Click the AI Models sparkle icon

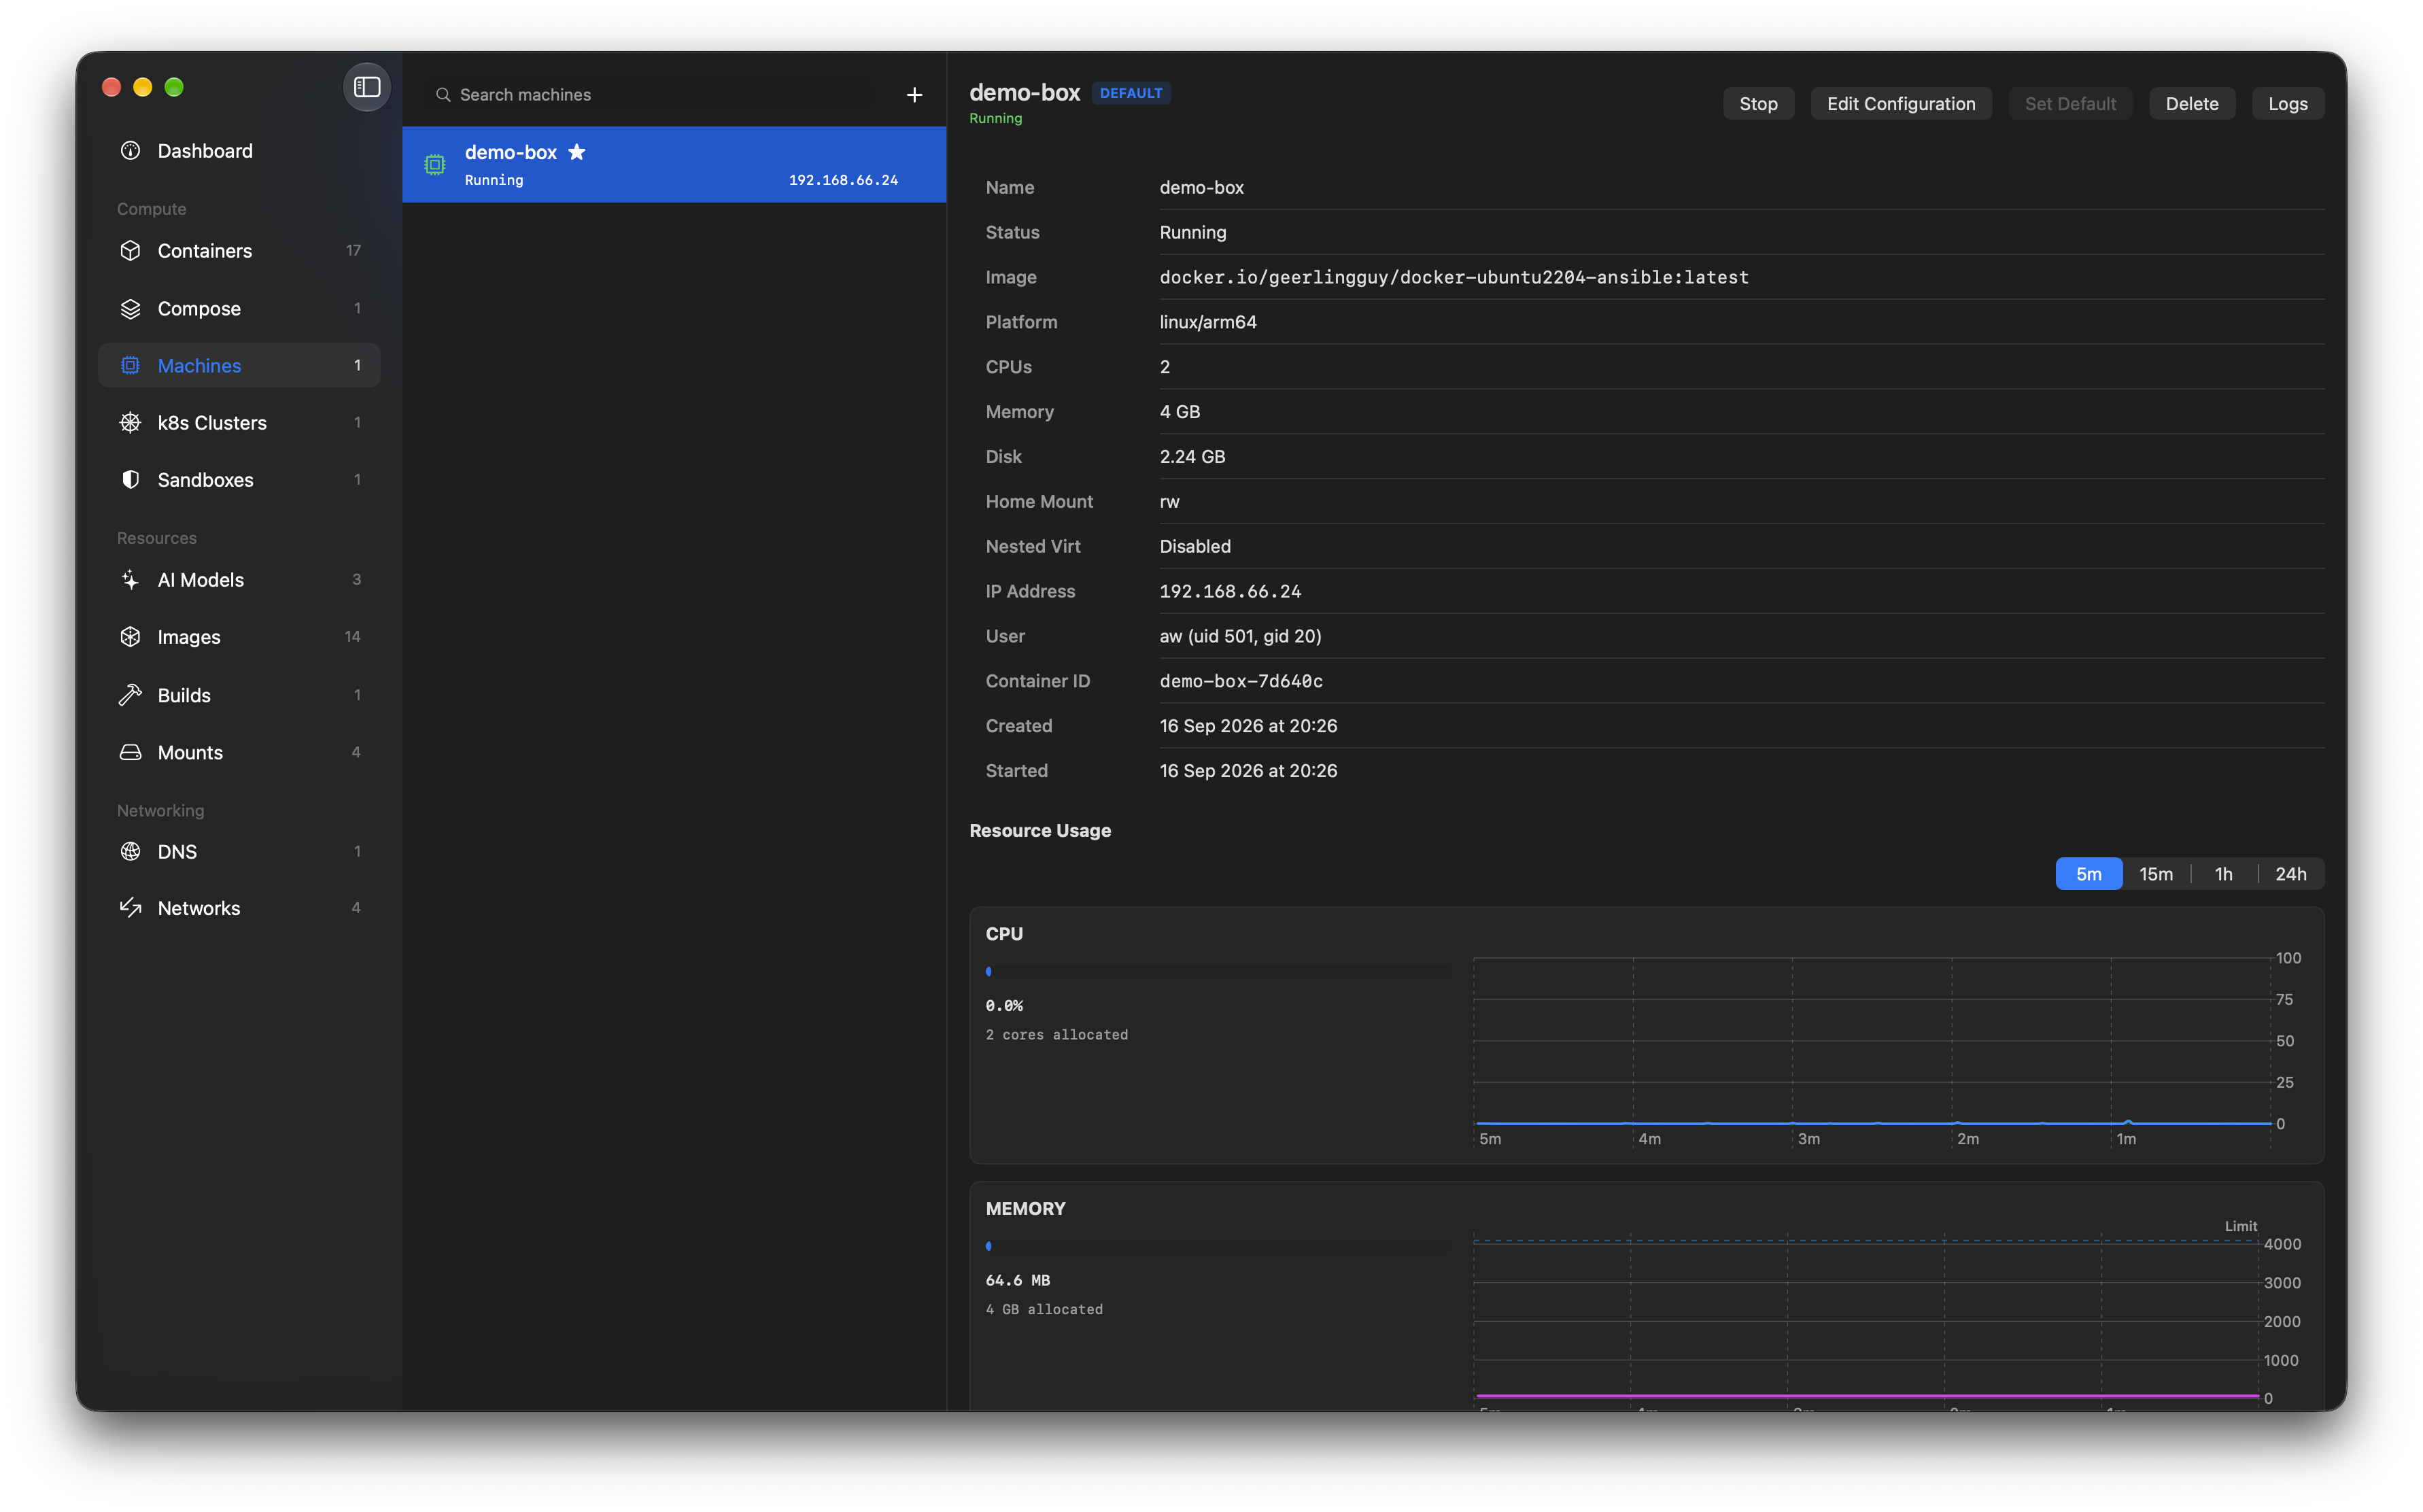[x=130, y=580]
